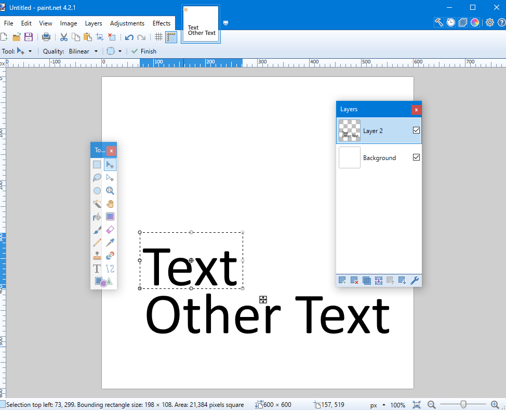Toggle the rulers icon
This screenshot has width=506, height=410.
point(171,37)
